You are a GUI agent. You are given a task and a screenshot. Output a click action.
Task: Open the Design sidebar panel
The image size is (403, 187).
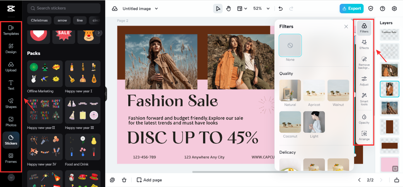(11, 48)
